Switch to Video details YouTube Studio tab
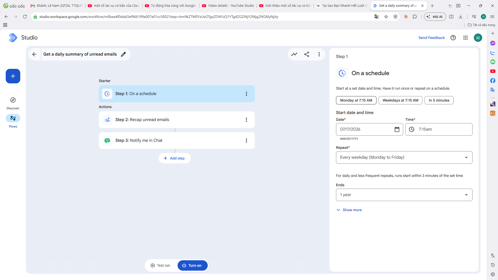Viewport: 498px width, 280px height. (x=228, y=5)
